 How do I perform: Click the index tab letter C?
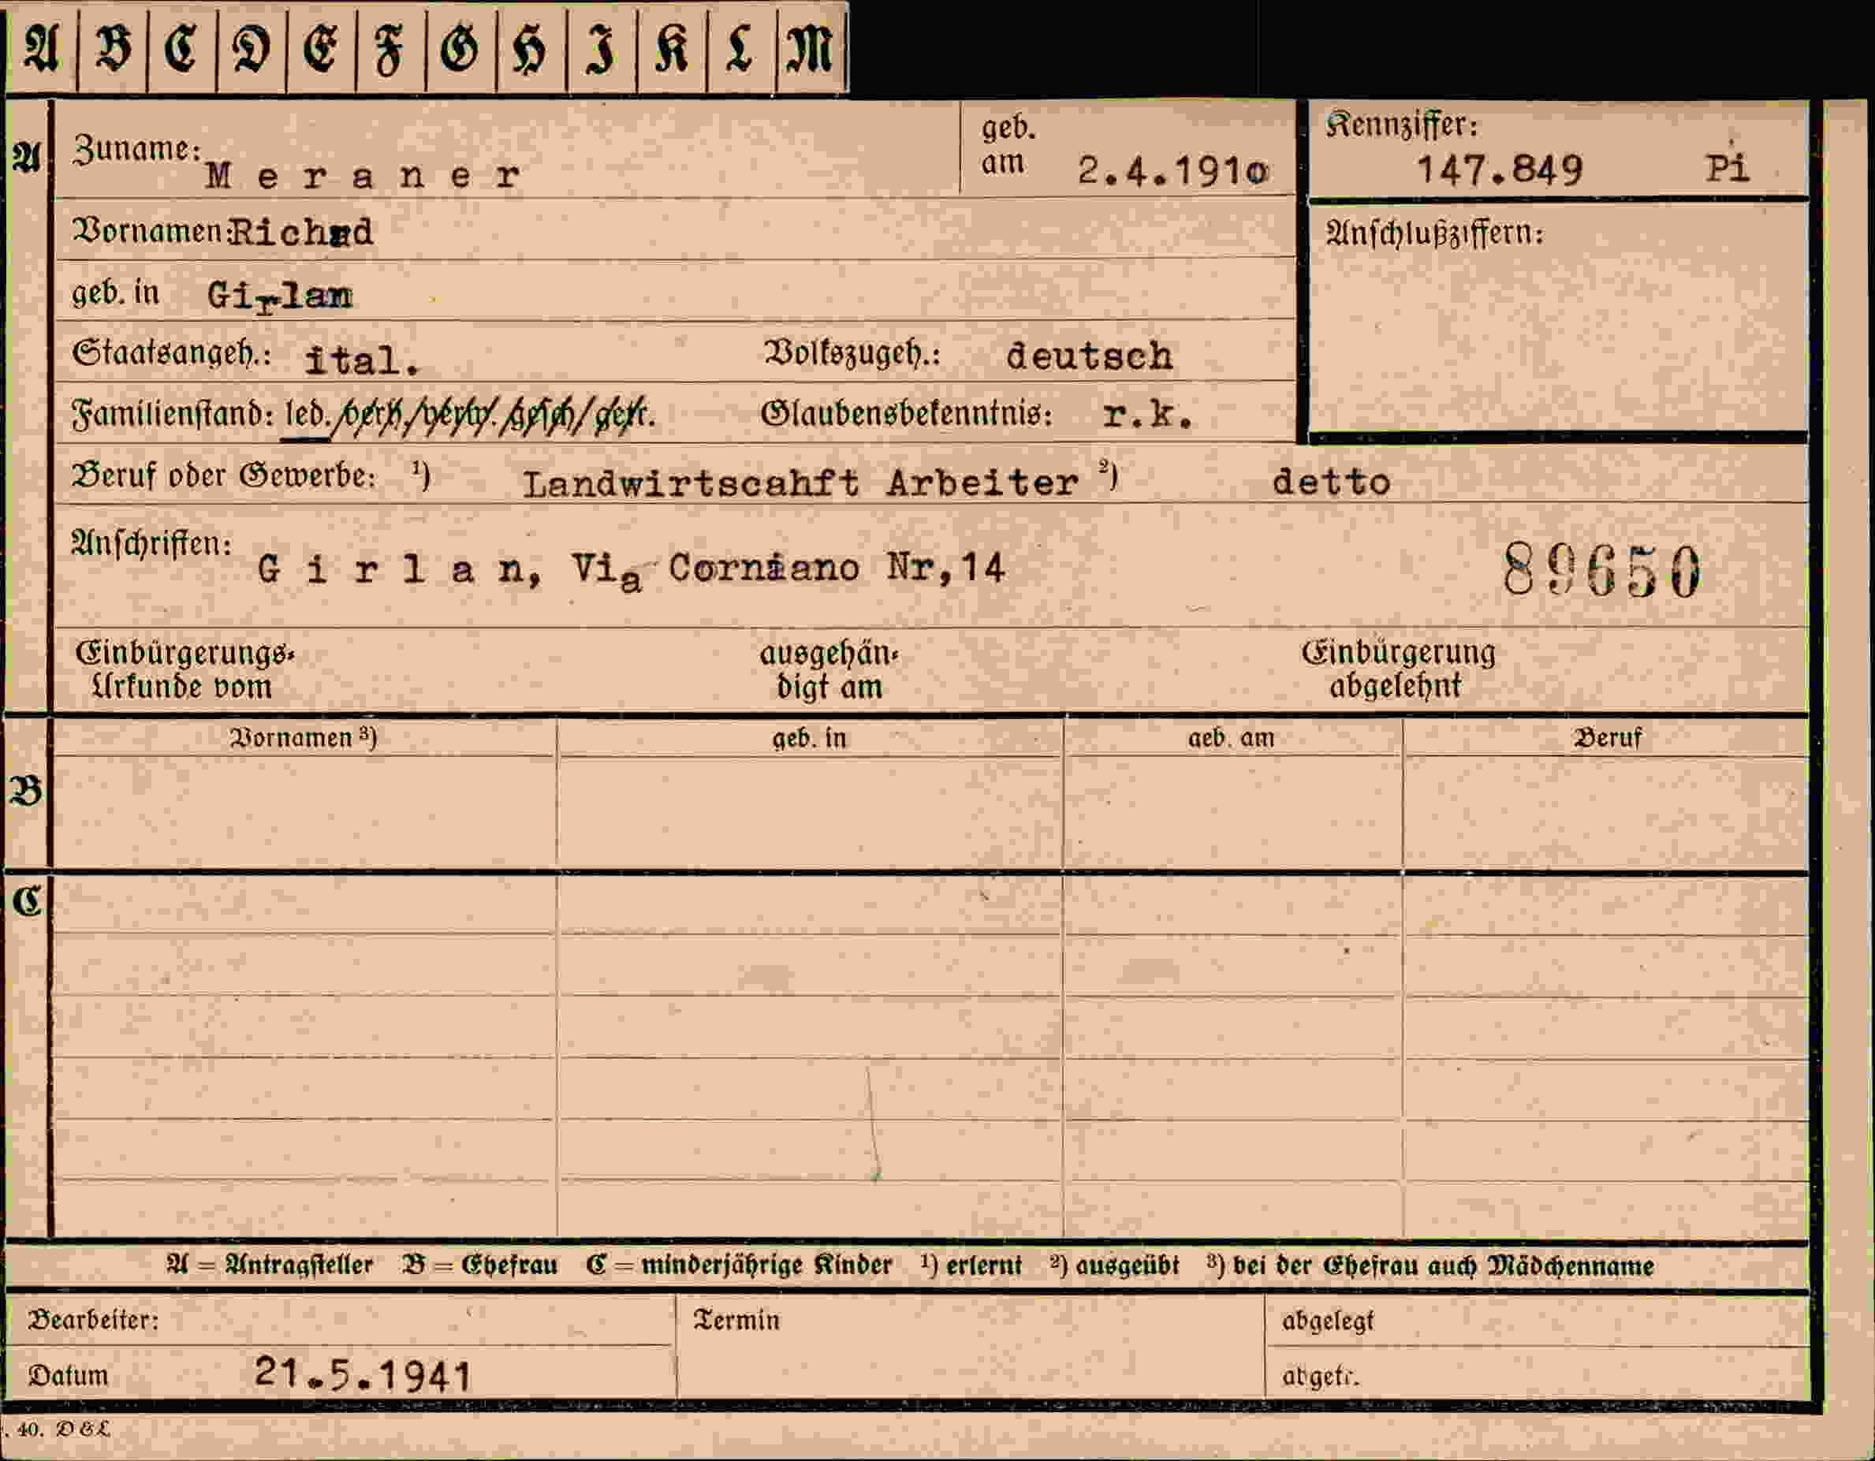coord(181,48)
